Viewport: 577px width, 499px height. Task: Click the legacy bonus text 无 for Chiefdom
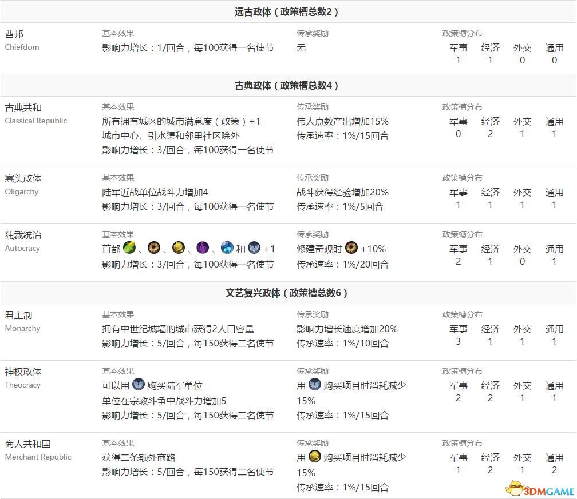[301, 48]
